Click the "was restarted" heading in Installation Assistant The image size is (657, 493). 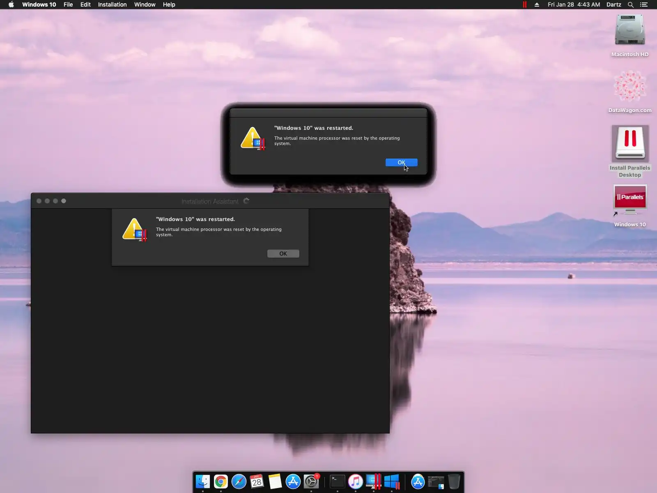[195, 219]
